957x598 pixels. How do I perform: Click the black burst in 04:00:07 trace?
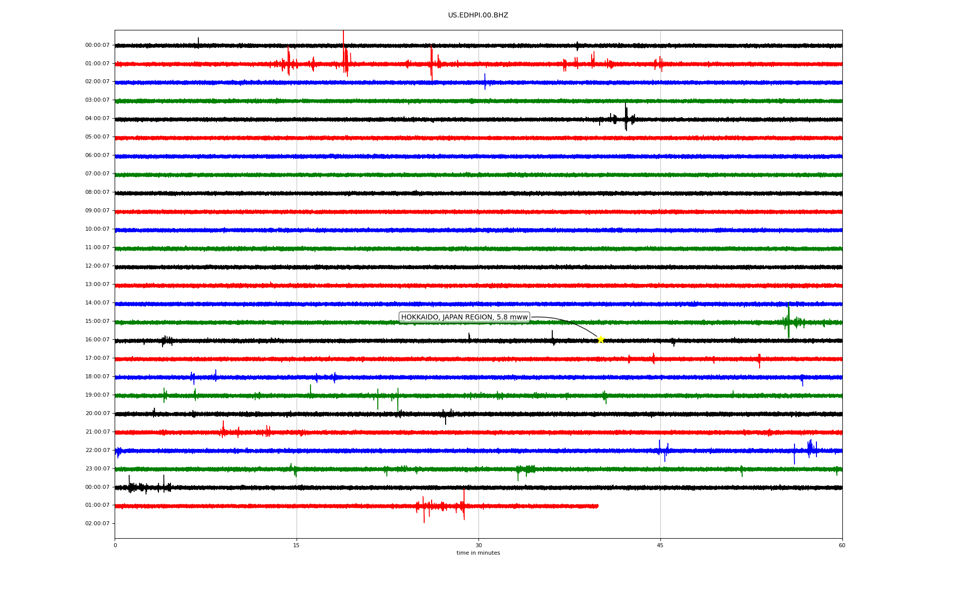[626, 118]
